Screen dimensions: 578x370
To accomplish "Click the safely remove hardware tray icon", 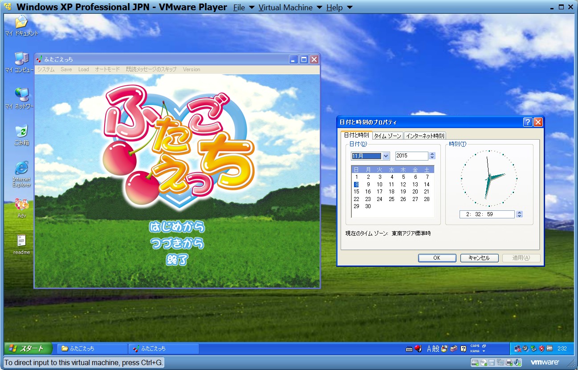I will tap(533, 349).
